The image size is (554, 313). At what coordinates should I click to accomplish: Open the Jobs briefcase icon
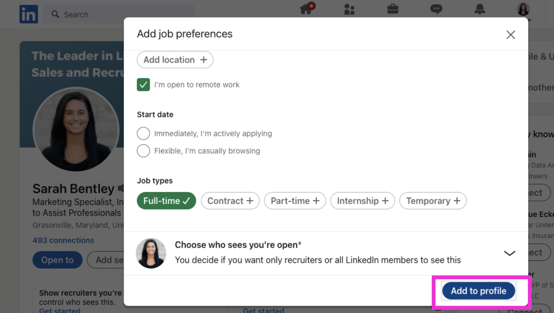click(393, 9)
